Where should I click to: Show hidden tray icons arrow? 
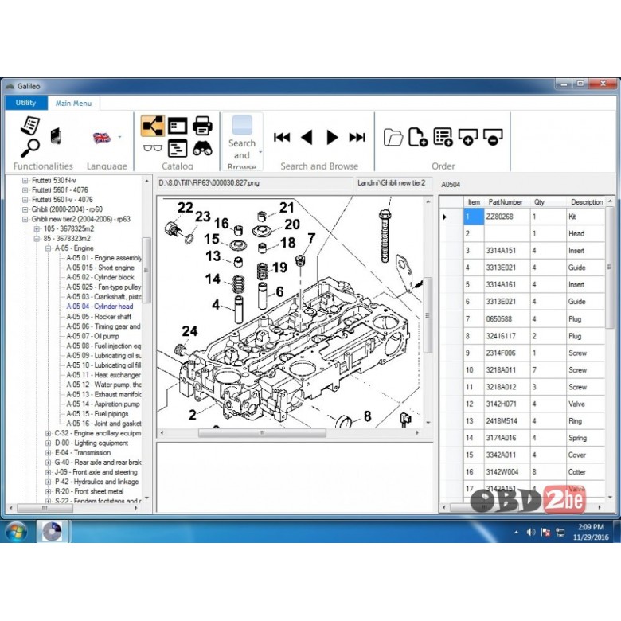pyautogui.click(x=516, y=533)
